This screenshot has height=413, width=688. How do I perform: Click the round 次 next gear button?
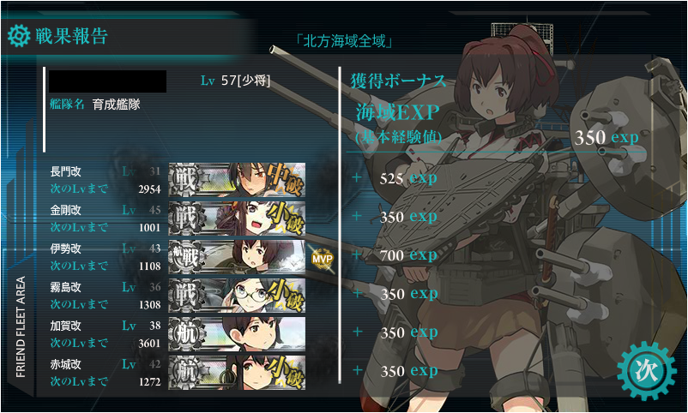647,371
